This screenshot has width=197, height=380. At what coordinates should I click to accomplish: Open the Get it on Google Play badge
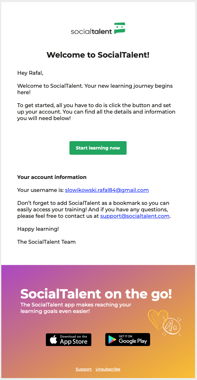pos(128,340)
